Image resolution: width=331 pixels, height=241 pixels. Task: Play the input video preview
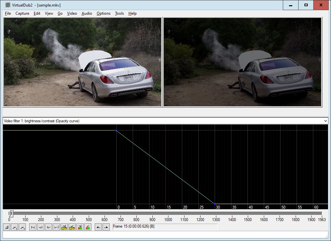[x=14, y=227]
